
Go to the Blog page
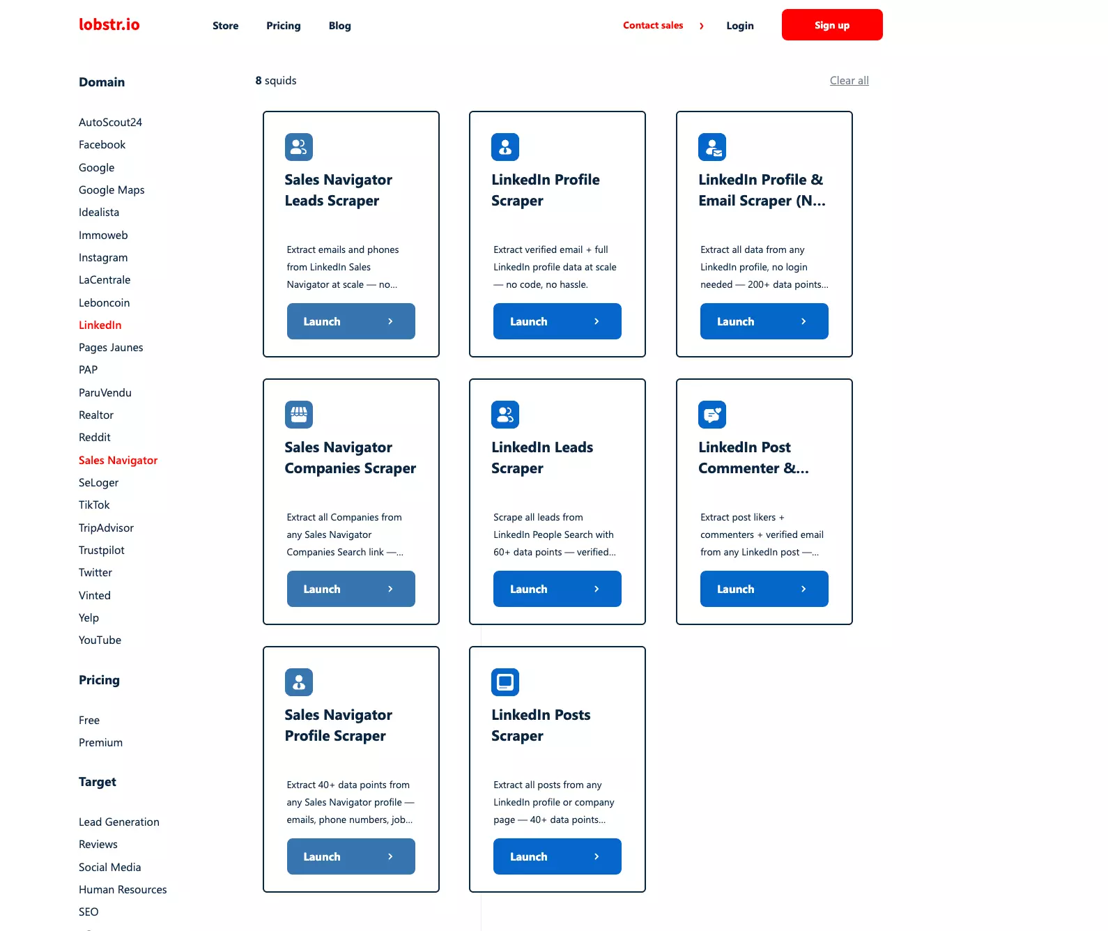[x=340, y=26]
